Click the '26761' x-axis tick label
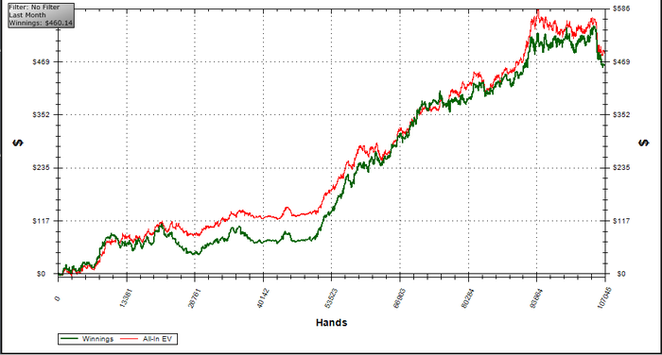The height and width of the screenshot is (355, 662). (195, 297)
